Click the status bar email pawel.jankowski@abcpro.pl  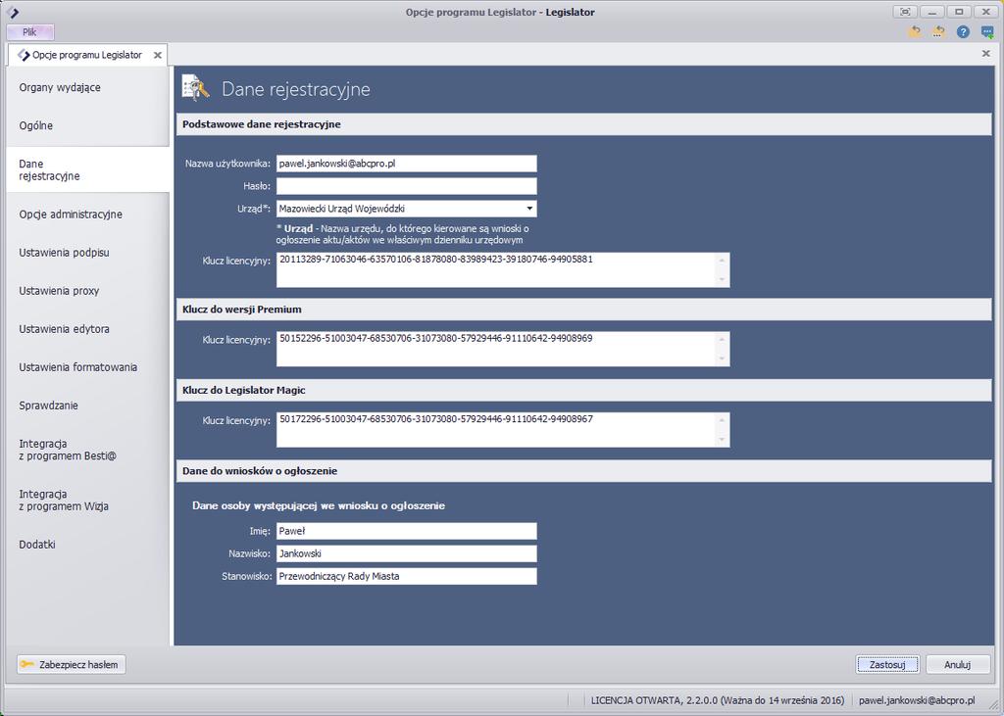[917, 700]
